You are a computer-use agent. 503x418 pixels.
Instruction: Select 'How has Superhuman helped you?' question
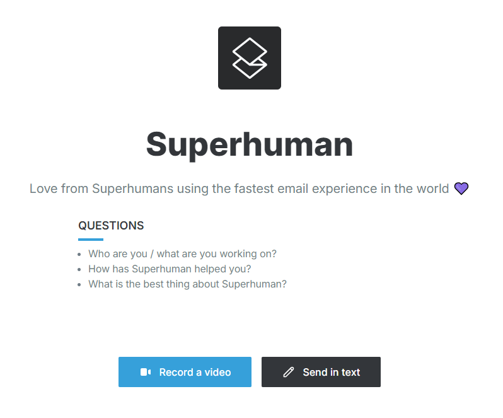point(170,269)
